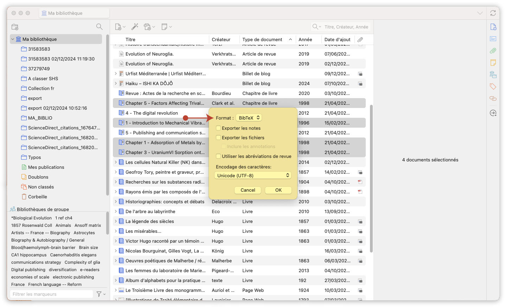Expand the Haiku – ISHI KA DÔJÔ entry
505x307 pixels.
pyautogui.click(x=116, y=83)
